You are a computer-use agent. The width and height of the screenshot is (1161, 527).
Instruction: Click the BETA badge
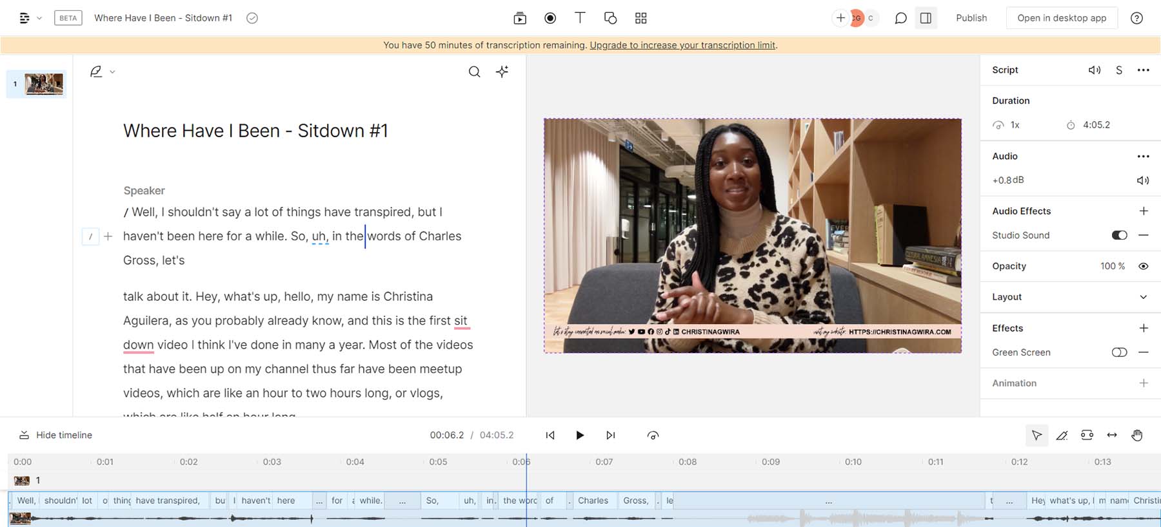[68, 18]
